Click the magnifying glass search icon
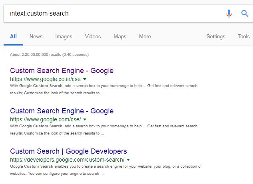This screenshot has height=184, width=253. (x=245, y=14)
